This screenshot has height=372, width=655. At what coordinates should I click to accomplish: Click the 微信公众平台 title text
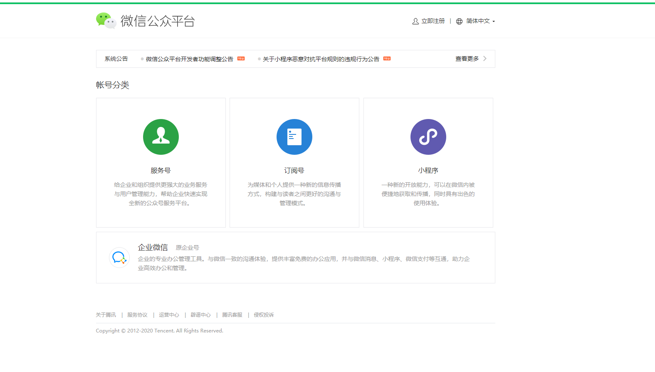158,21
